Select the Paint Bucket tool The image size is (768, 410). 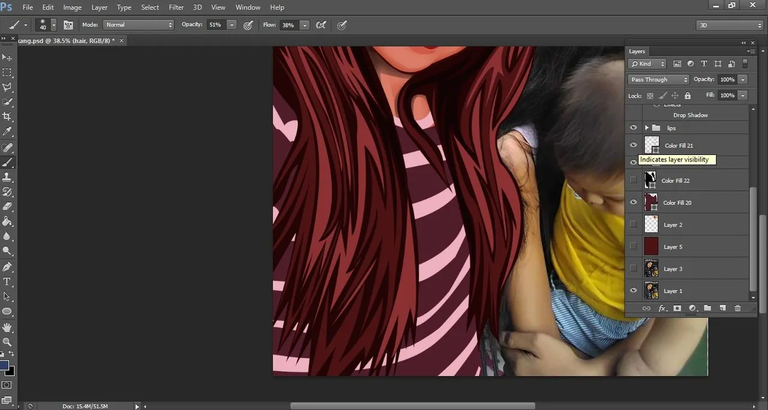click(x=7, y=222)
